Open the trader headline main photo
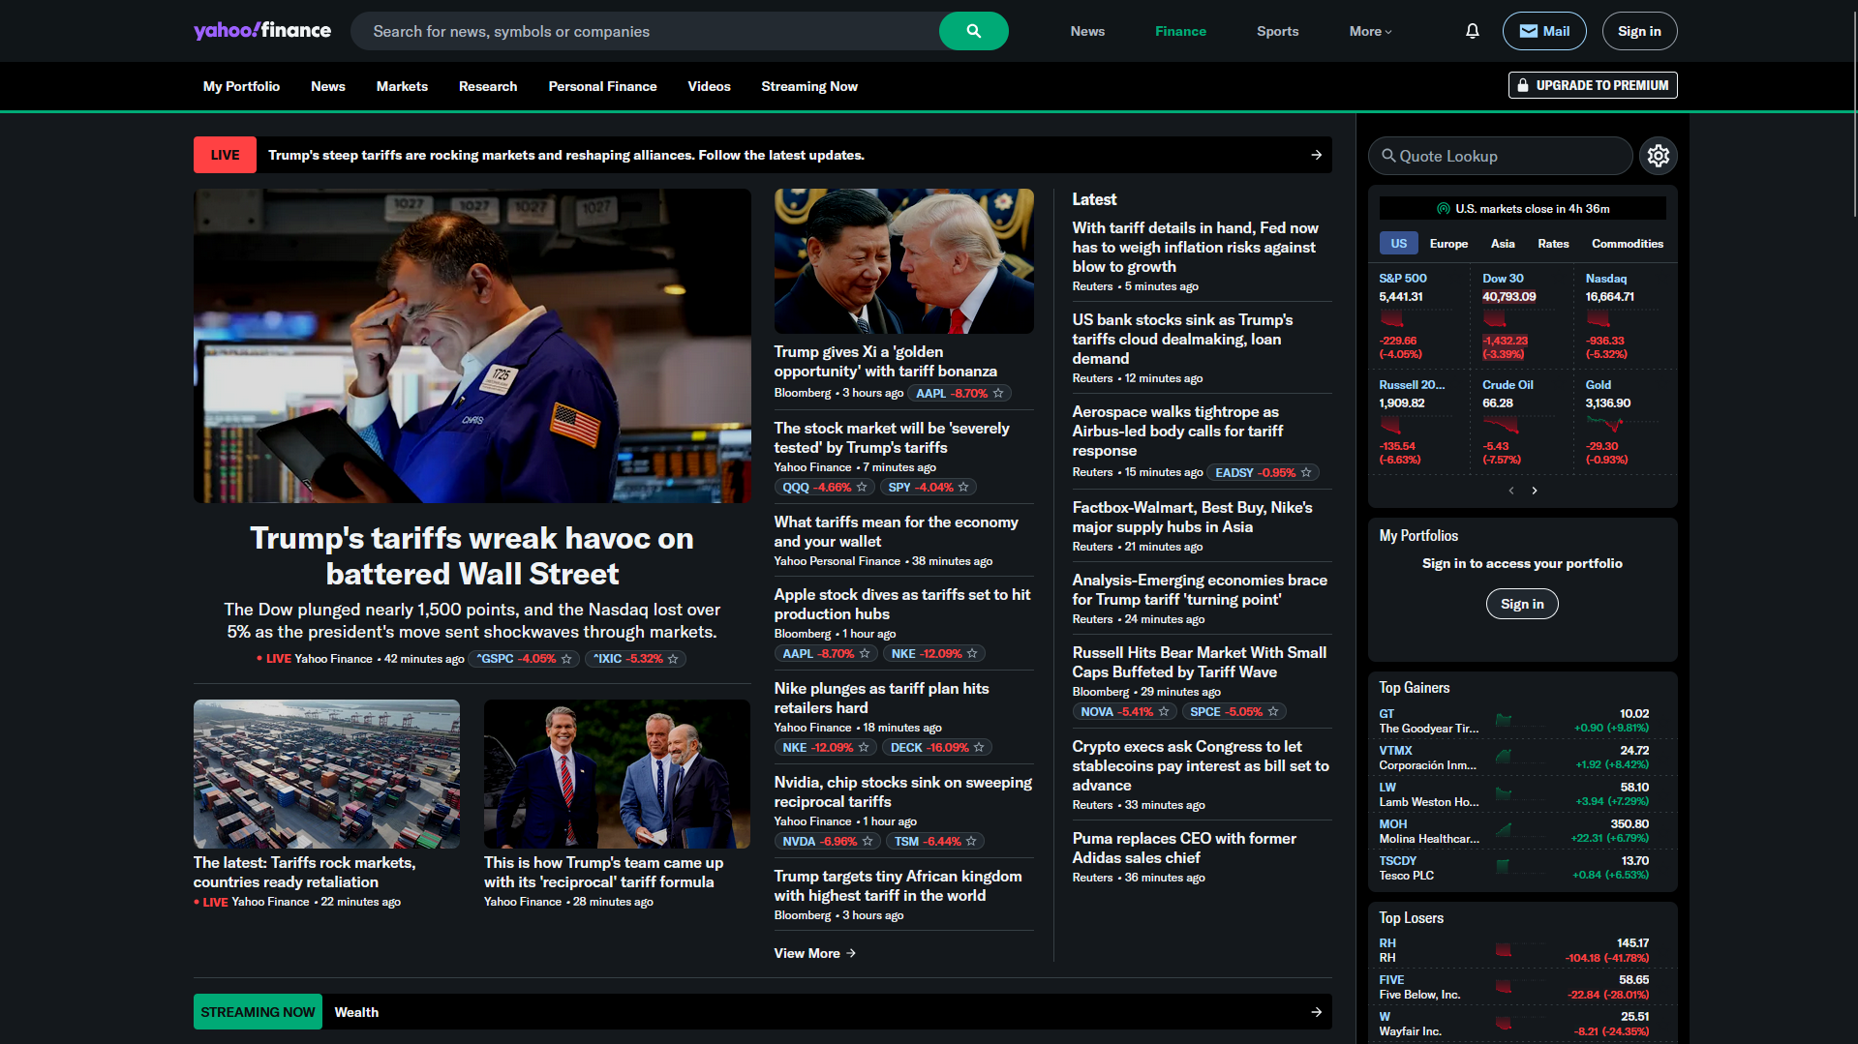The image size is (1858, 1044). 472,345
